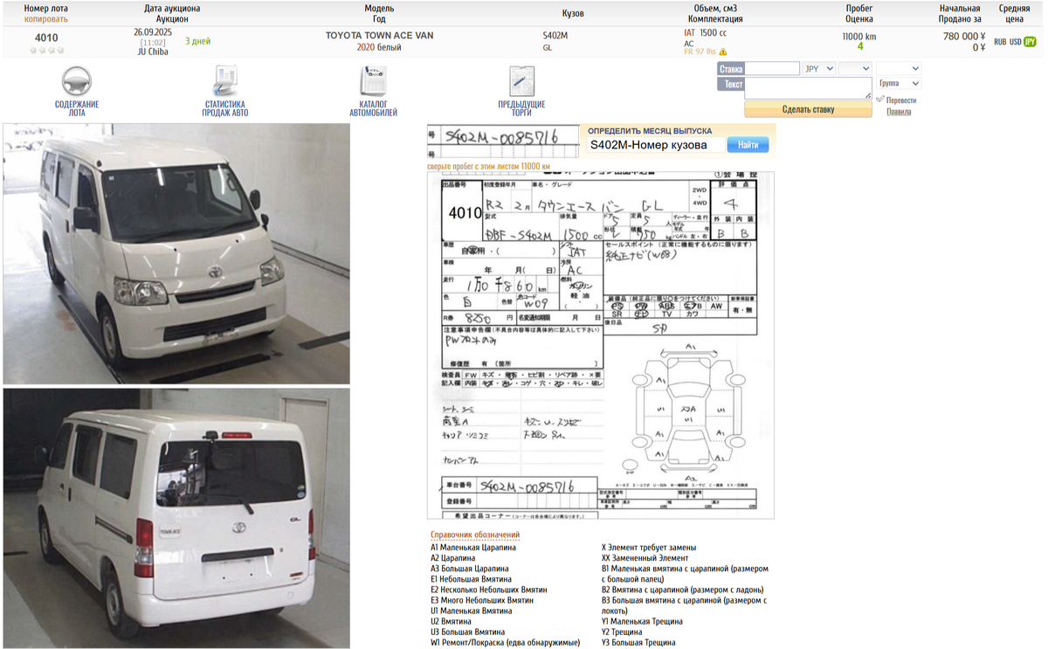
Task: Click lot number 4010
Action: (46, 38)
